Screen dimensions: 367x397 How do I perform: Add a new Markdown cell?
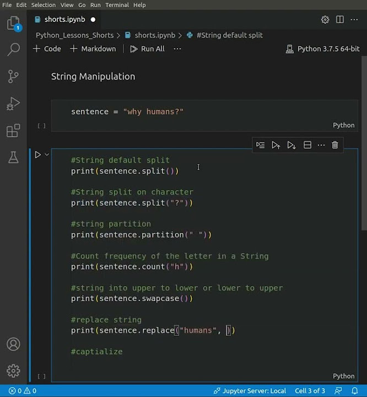(93, 49)
